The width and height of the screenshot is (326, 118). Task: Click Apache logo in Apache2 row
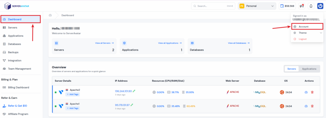coord(233,92)
